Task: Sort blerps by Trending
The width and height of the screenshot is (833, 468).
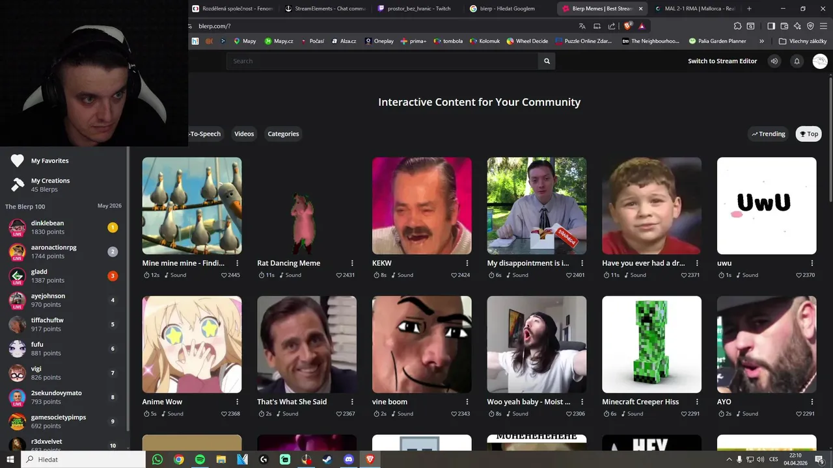Action: (x=768, y=134)
